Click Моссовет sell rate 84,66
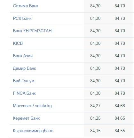This screenshot has height=138, width=134. 120,106
